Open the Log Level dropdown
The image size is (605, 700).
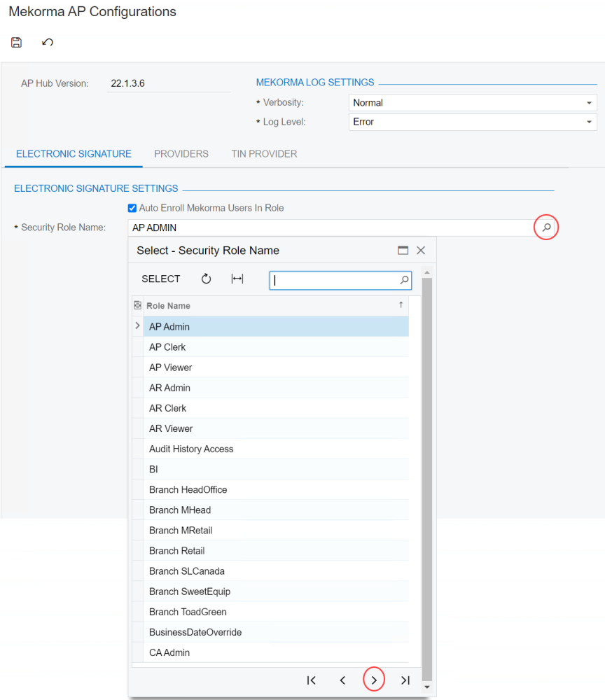coord(589,122)
